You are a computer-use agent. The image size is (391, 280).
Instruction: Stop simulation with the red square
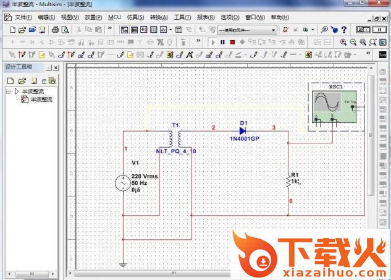coord(232,43)
